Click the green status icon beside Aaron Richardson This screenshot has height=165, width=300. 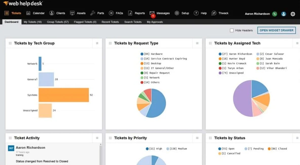[275, 14]
